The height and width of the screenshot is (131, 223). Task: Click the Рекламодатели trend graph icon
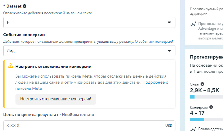pyautogui.click(x=193, y=129)
